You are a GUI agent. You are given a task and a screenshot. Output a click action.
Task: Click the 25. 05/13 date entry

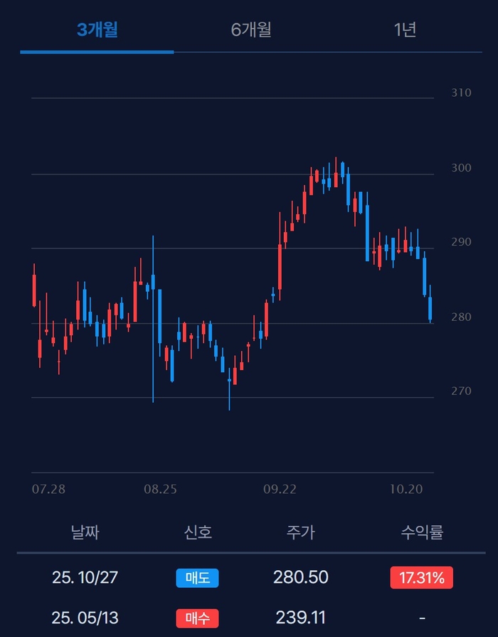(85, 618)
